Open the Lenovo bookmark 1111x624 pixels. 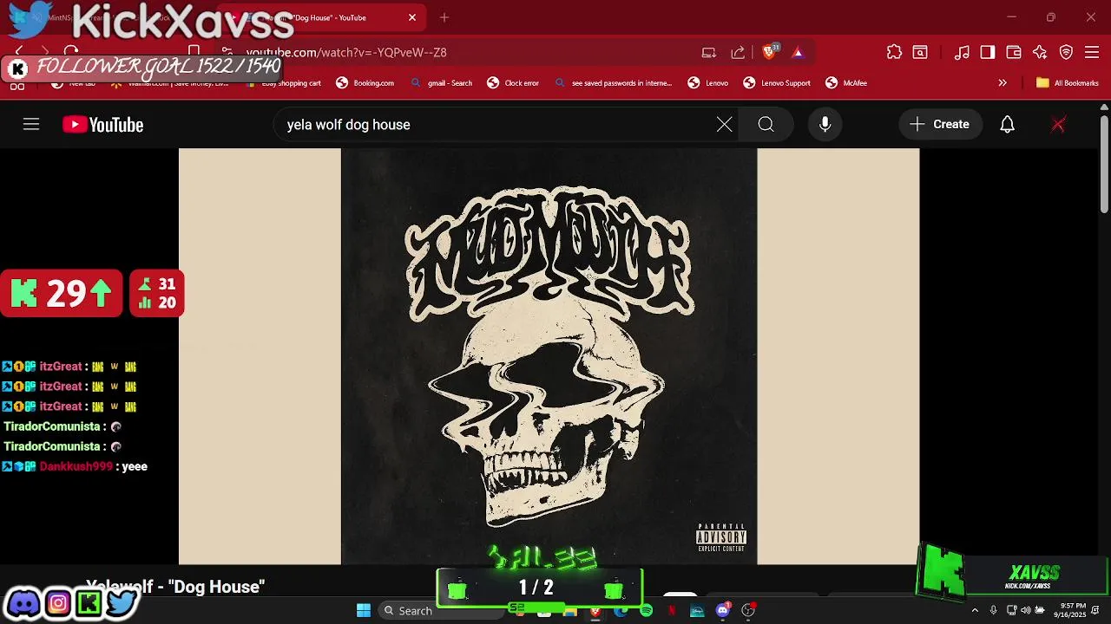[708, 83]
